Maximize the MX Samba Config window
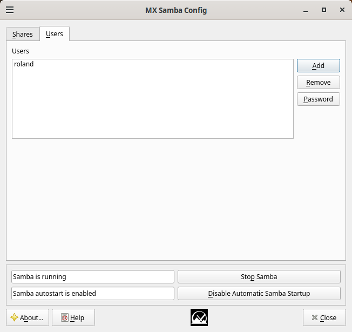The height and width of the screenshot is (332, 352). pos(324,10)
